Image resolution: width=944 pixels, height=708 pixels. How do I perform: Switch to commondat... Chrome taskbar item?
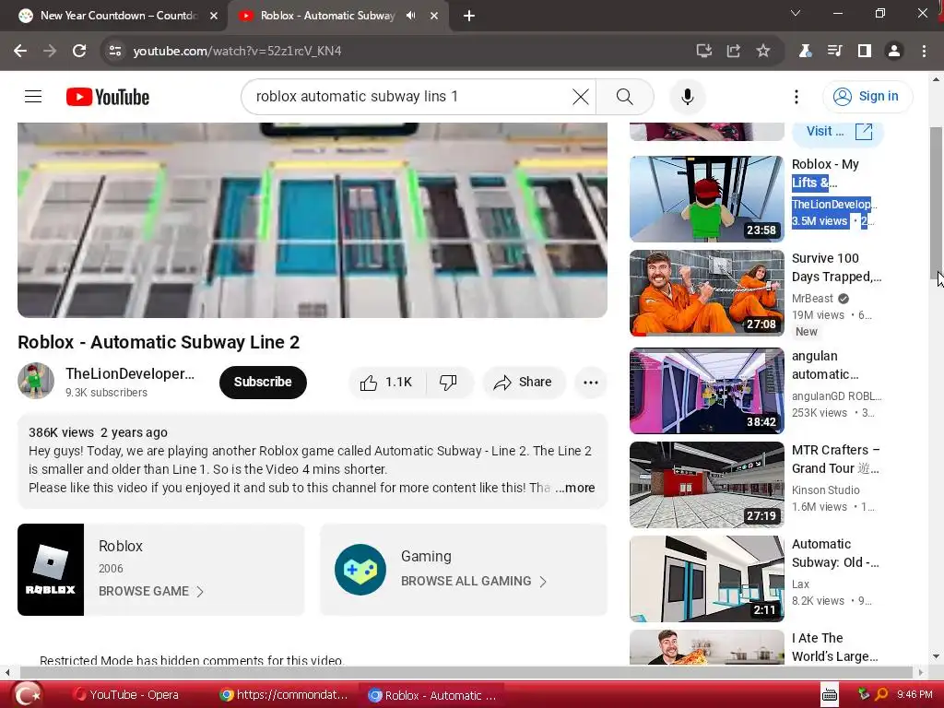click(x=284, y=695)
